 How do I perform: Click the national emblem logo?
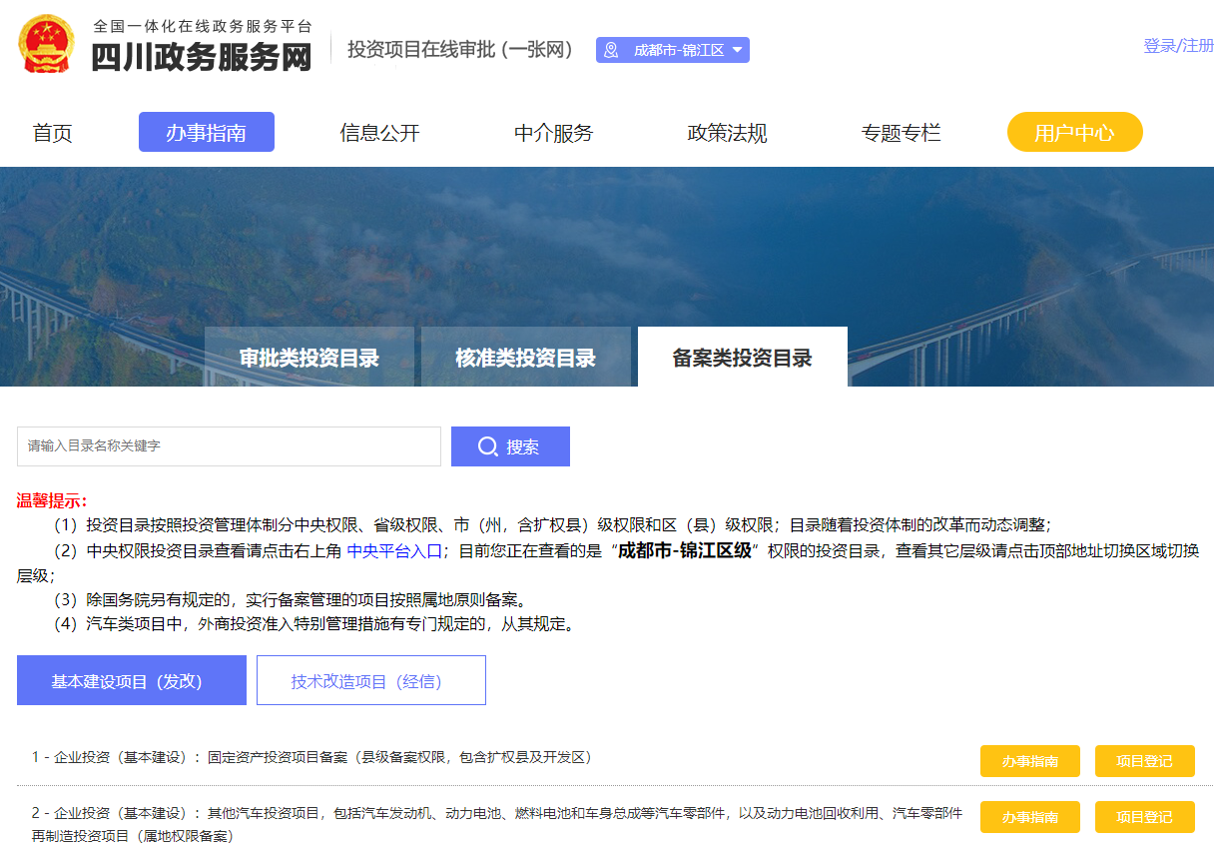coord(47,45)
